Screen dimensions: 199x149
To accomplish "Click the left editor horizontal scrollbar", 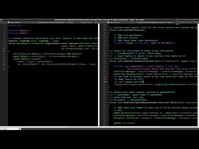I will click(x=49, y=127).
